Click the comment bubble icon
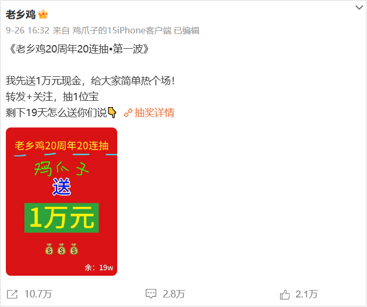 coord(151,294)
